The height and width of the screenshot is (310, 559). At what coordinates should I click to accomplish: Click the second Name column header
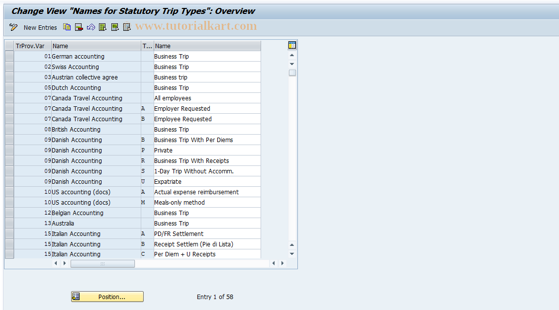pyautogui.click(x=207, y=46)
